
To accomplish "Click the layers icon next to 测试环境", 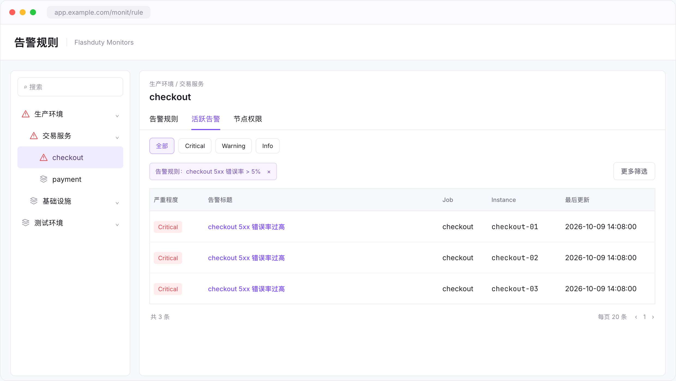I will coord(26,223).
